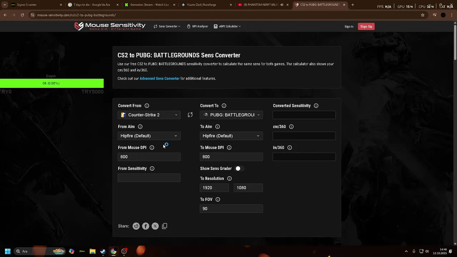Image resolution: width=457 pixels, height=257 pixels.
Task: Switch to the Yuumi Zed Runeforge tab
Action: click(x=207, y=5)
